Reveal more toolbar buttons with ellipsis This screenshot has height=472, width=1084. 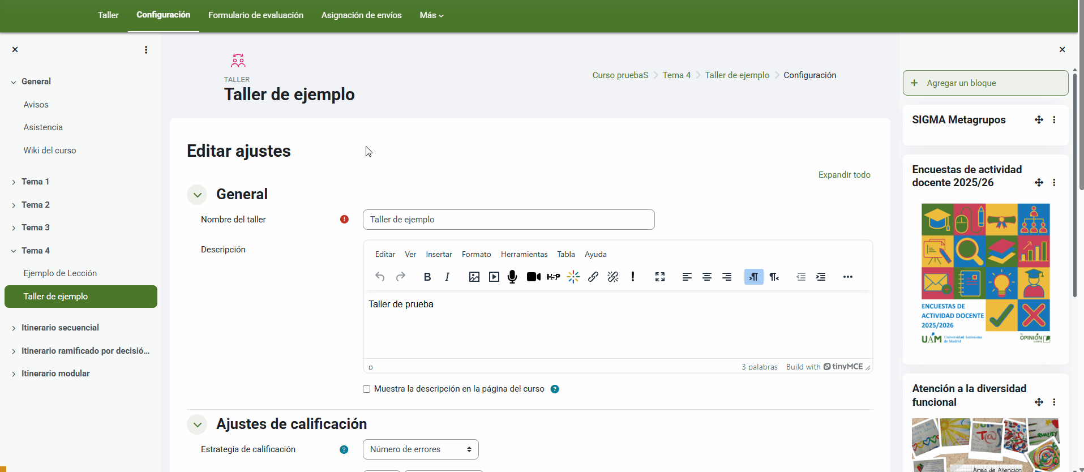(x=848, y=277)
